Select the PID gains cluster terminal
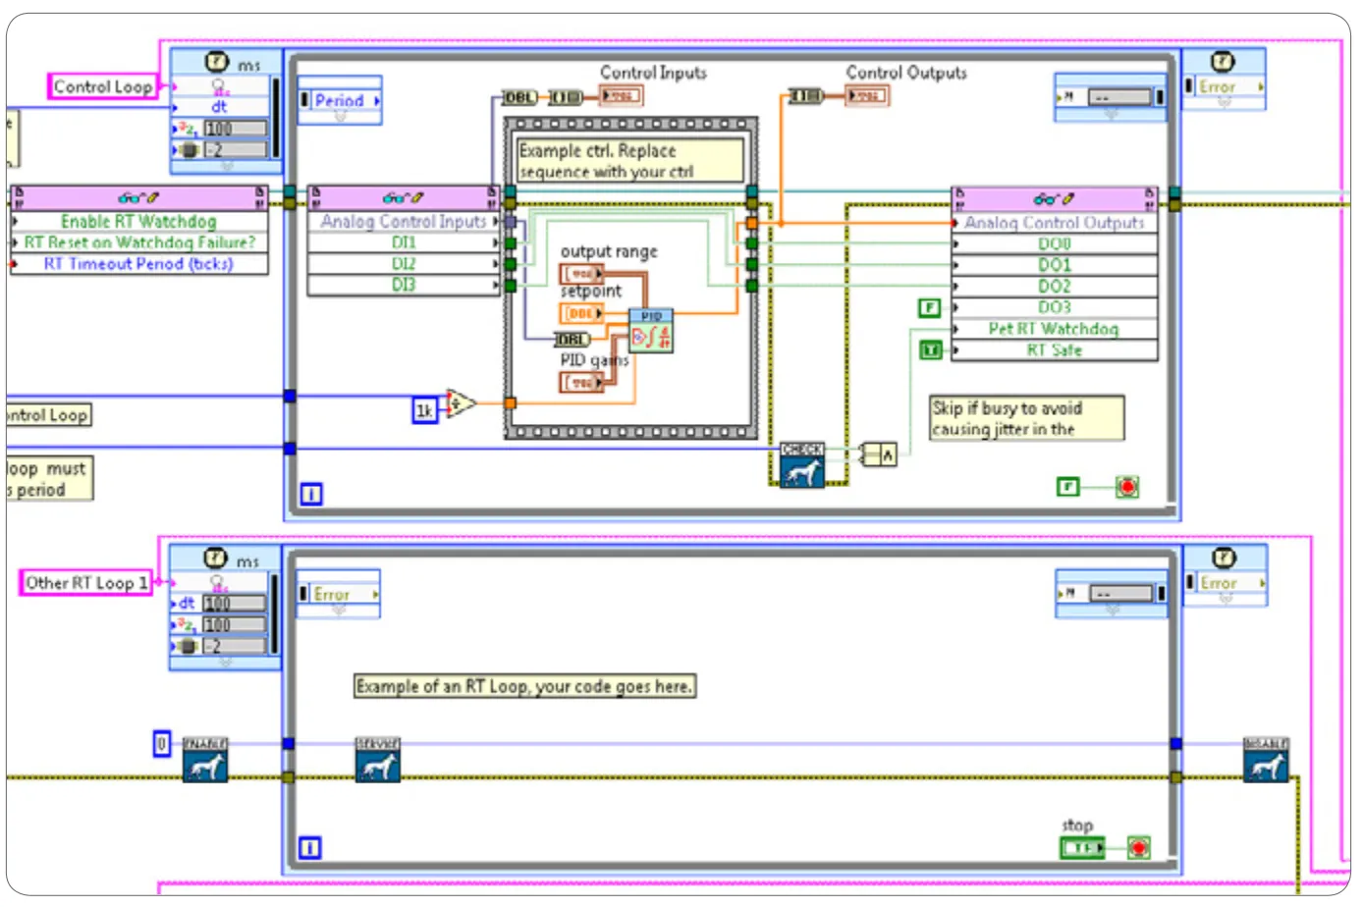This screenshot has height=907, width=1363. pyautogui.click(x=581, y=382)
